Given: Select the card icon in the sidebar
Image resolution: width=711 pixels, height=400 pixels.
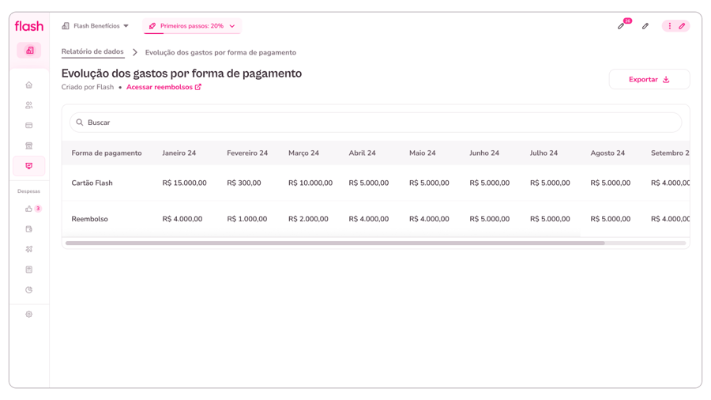Looking at the screenshot, I should pyautogui.click(x=29, y=126).
